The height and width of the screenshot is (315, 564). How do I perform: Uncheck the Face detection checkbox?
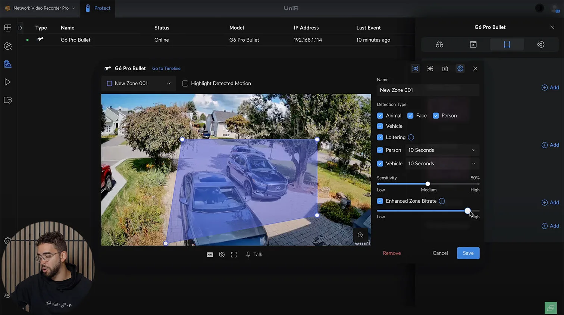410,116
